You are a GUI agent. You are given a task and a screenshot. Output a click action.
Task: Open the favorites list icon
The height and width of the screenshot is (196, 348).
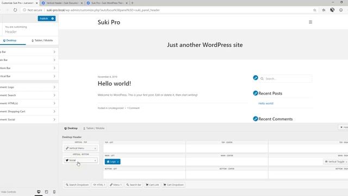coord(324,10)
